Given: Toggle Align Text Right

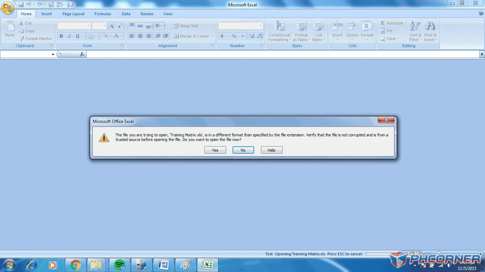Looking at the screenshot, I should click(148, 36).
